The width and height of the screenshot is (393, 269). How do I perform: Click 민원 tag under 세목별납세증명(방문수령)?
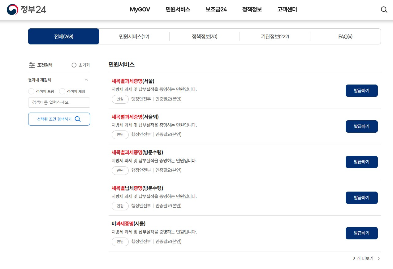point(120,206)
